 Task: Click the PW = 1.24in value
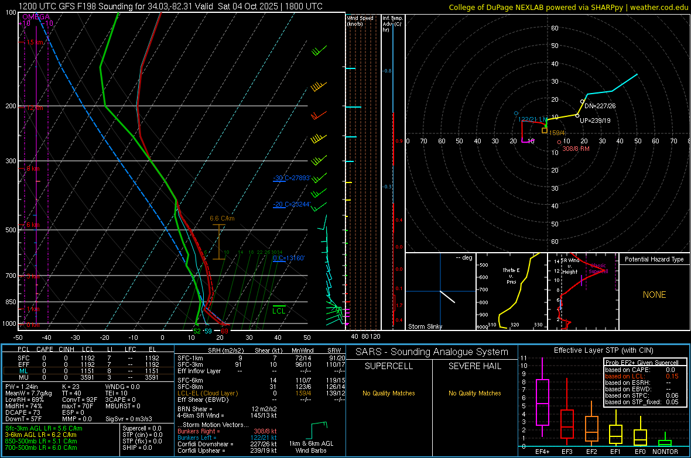click(22, 387)
